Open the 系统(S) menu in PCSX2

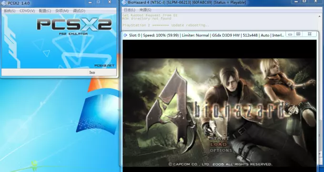click(10, 11)
